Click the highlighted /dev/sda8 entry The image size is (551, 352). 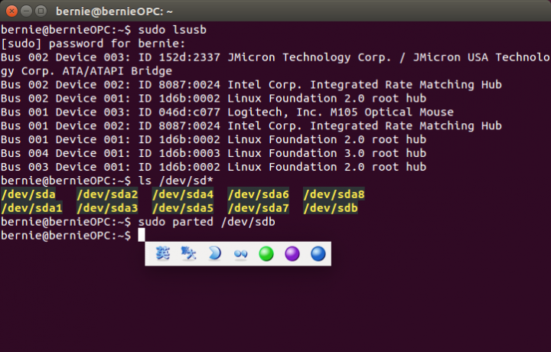click(334, 194)
